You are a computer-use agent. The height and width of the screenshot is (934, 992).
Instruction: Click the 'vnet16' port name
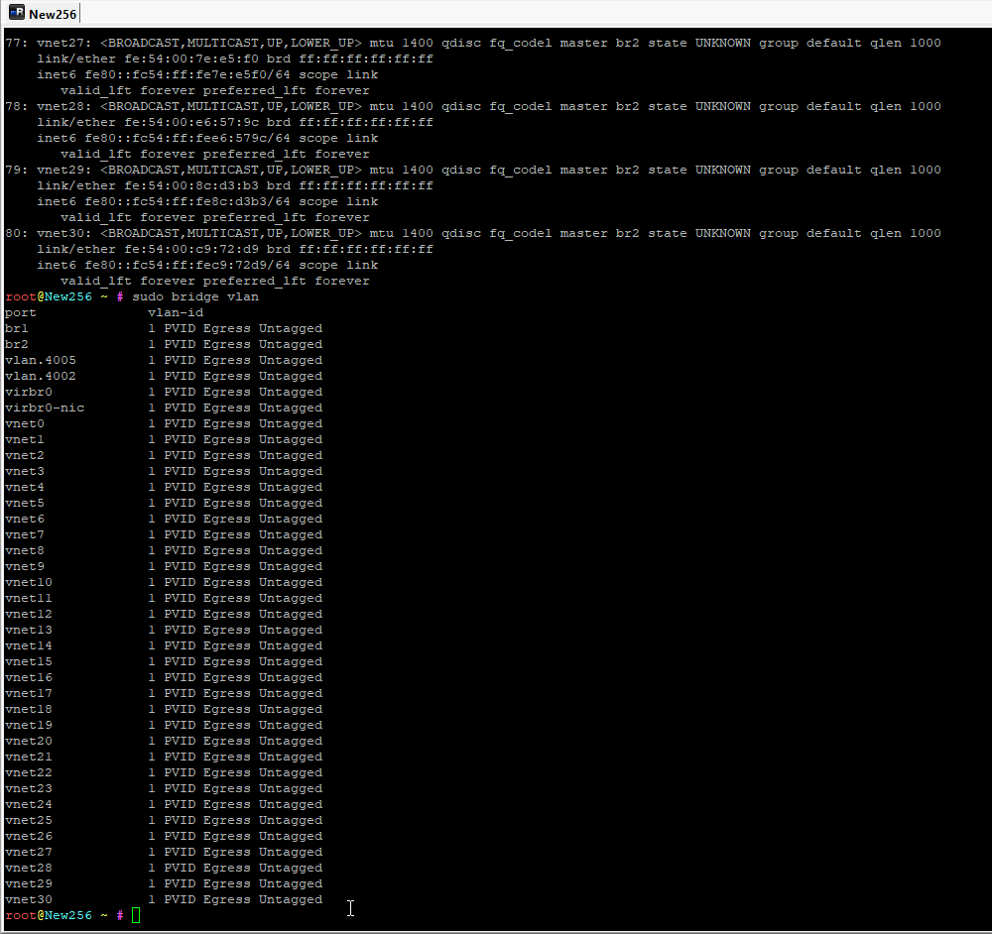pyautogui.click(x=29, y=677)
